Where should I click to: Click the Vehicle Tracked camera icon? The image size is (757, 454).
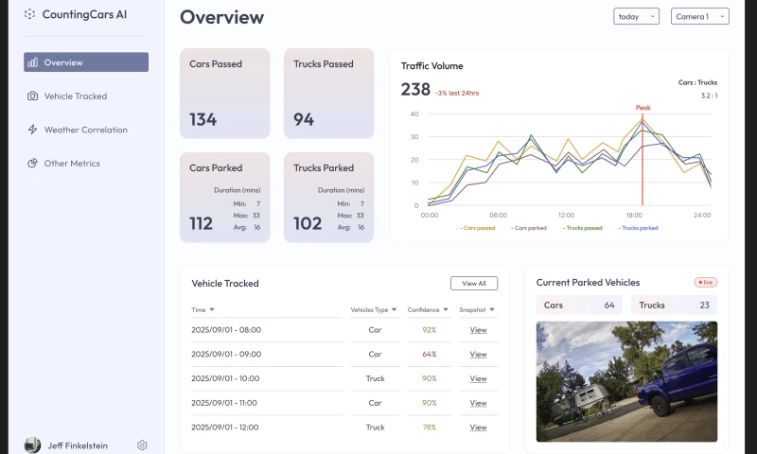coord(32,96)
